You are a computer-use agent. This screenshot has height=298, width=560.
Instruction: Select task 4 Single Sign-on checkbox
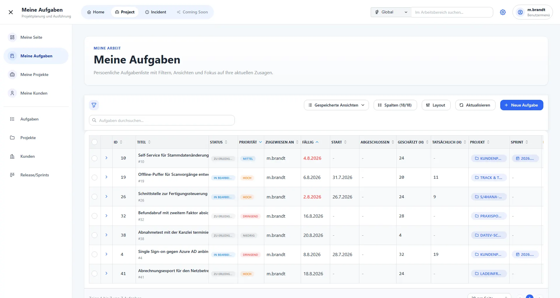coord(94,254)
